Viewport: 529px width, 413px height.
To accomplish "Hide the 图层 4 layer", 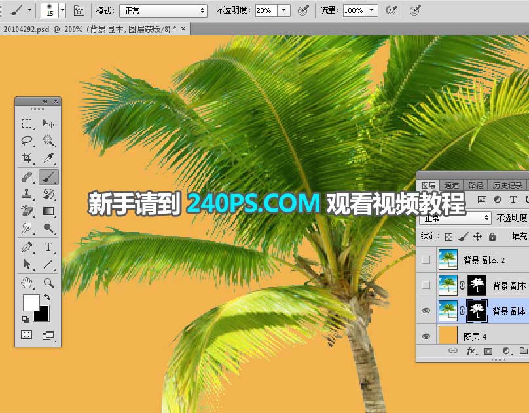I will click(x=426, y=336).
